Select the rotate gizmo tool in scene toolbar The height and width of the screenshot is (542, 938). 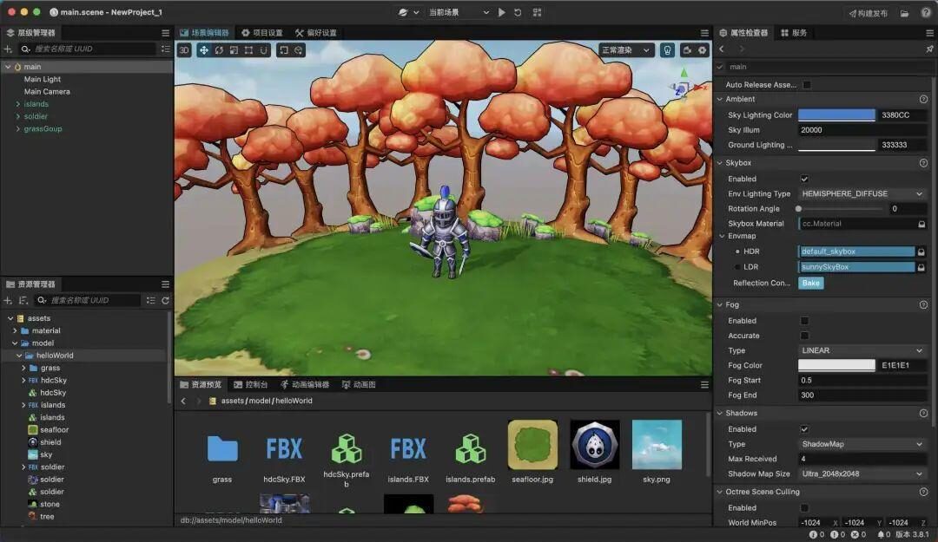point(219,50)
